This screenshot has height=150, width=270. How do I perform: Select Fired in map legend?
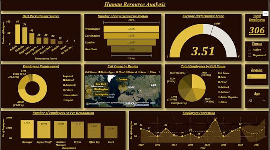120,72
